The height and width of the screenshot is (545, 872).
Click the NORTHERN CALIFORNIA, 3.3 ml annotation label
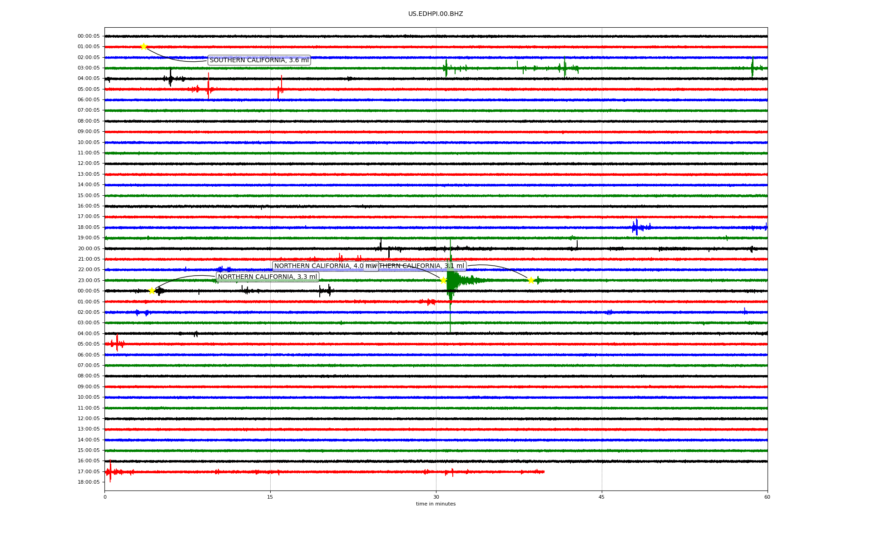pyautogui.click(x=268, y=277)
